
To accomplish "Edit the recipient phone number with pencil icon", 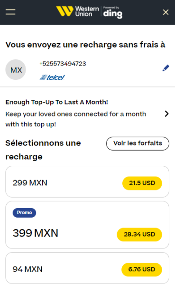I will coord(166,68).
